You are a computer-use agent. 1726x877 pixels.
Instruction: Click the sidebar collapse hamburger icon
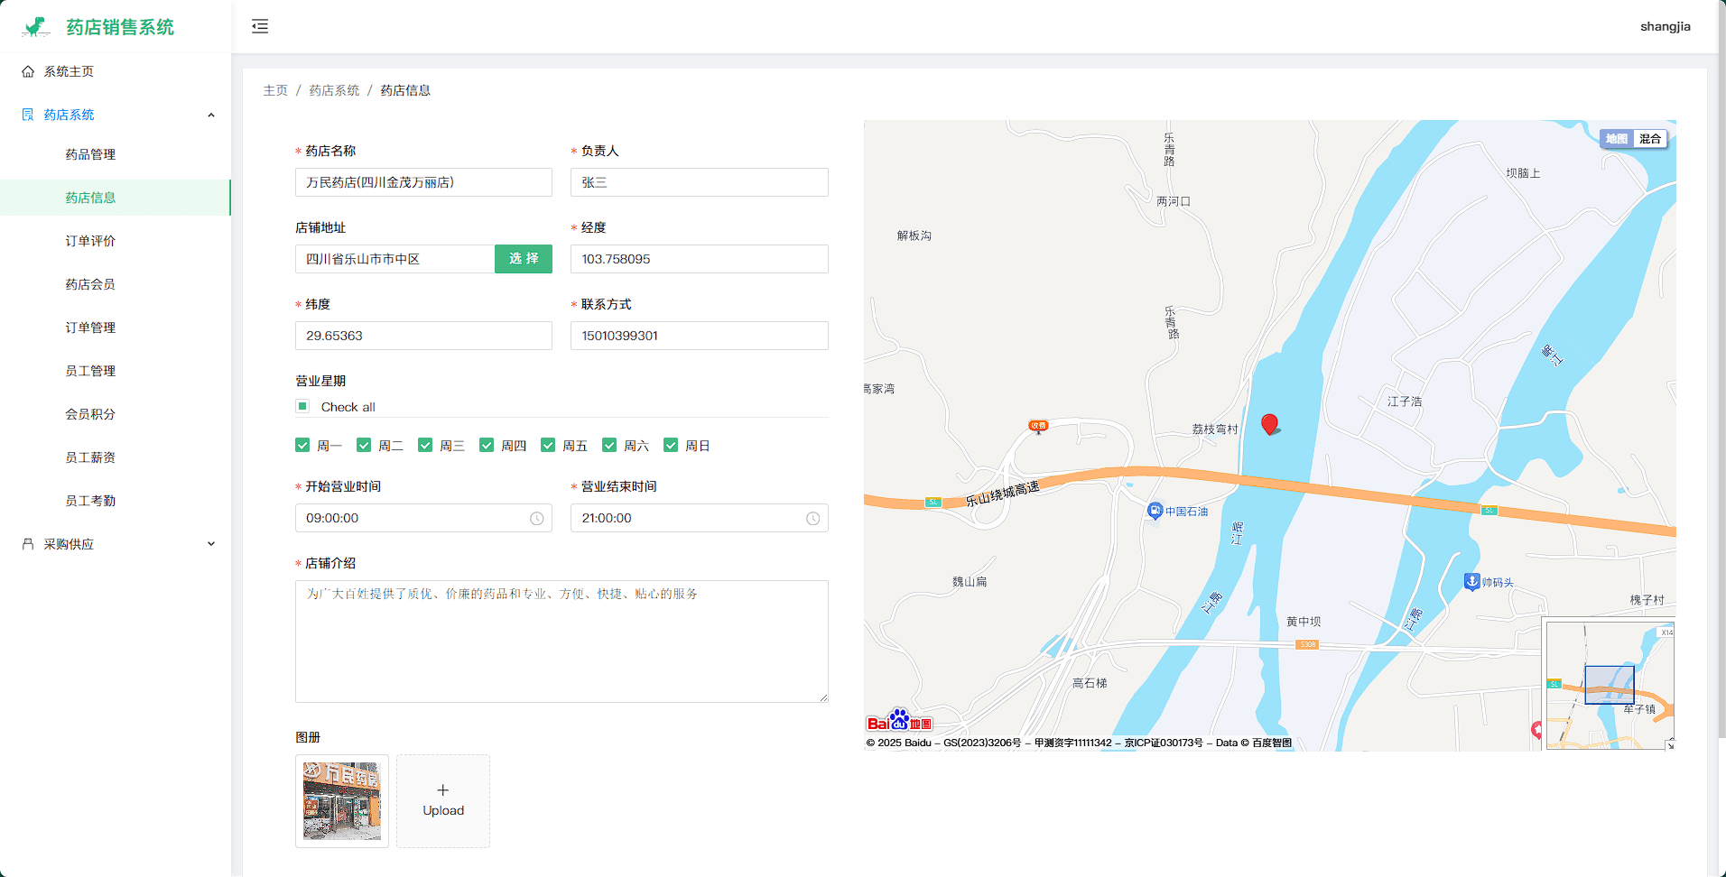[x=260, y=26]
